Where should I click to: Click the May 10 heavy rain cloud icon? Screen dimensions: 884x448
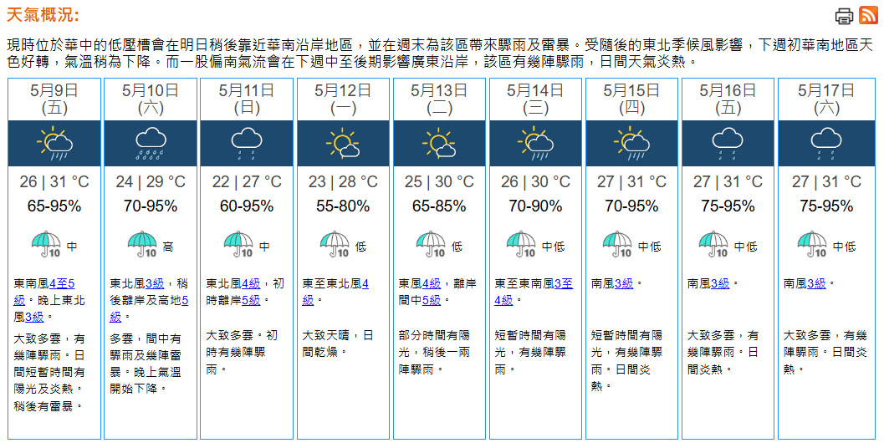(151, 143)
